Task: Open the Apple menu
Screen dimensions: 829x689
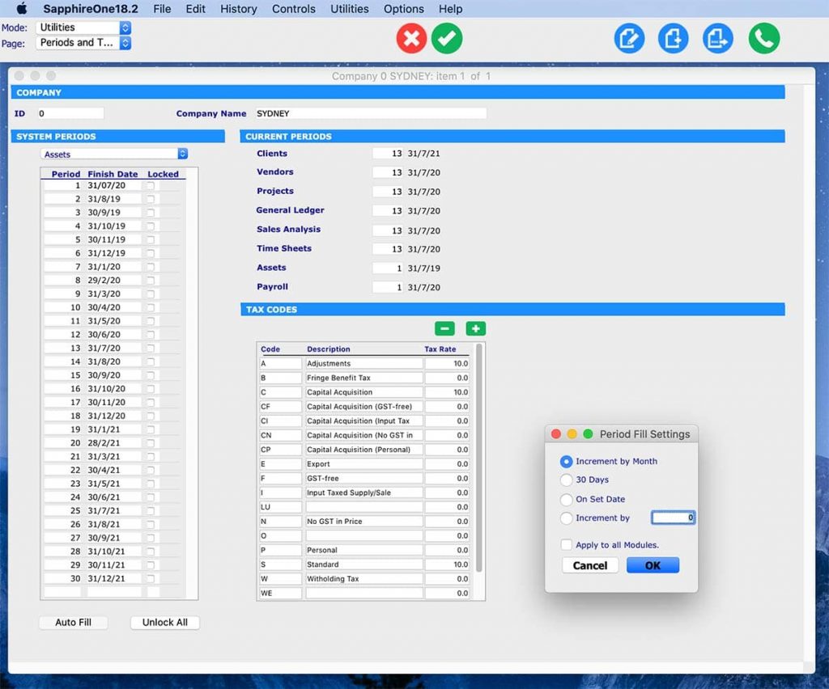Action: (22, 8)
